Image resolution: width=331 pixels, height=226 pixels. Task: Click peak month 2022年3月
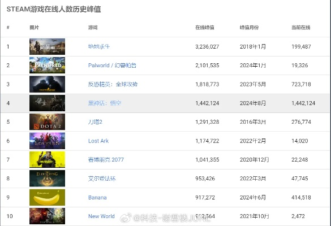253,179
